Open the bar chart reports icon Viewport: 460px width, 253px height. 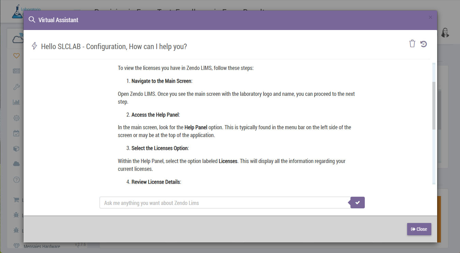(16, 102)
